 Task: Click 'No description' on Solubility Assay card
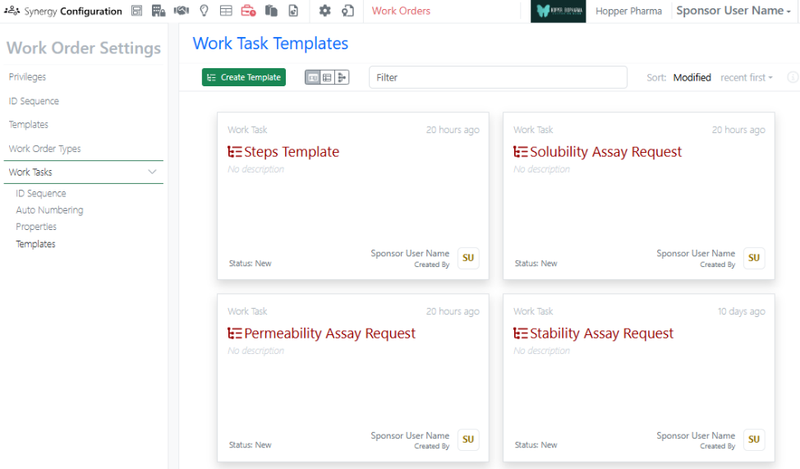point(541,169)
